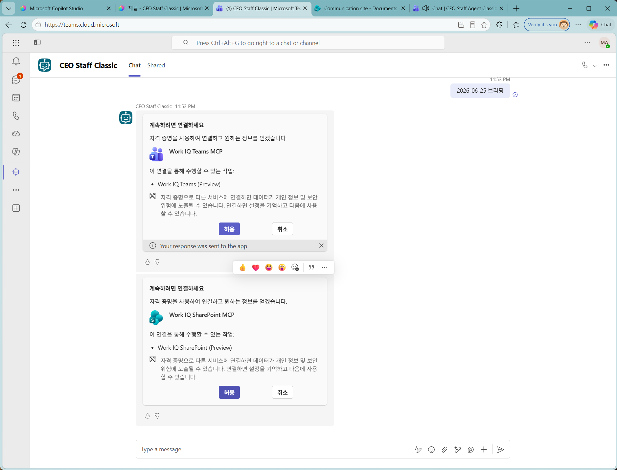Switch to Microsoft Copilot Studio browser tab
This screenshot has width=617, height=470.
pos(66,9)
